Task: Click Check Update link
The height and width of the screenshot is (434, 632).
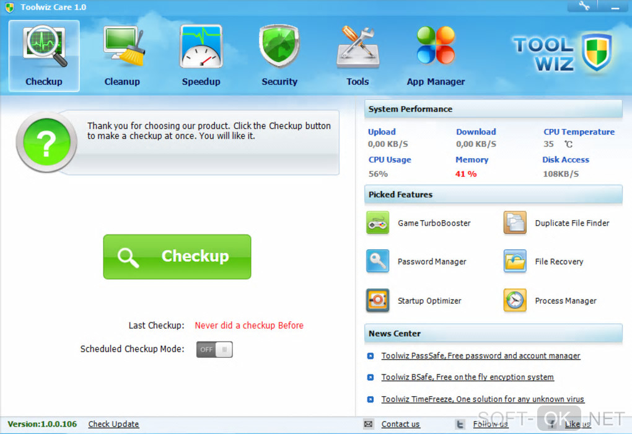Action: coord(113,424)
